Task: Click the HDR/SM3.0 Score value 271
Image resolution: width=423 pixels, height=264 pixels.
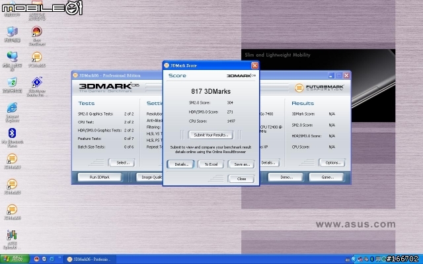Action: 230,112
